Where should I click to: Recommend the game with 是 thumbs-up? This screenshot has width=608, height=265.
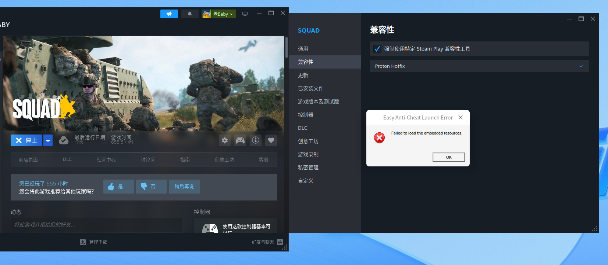click(118, 187)
